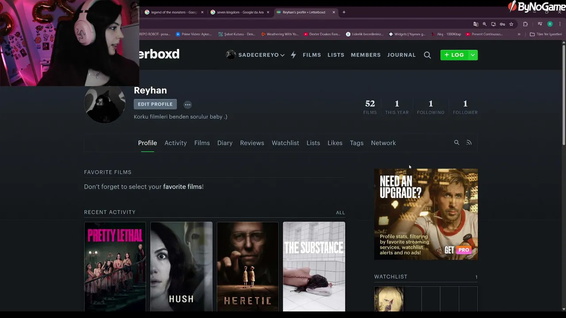Image resolution: width=566 pixels, height=318 pixels.
Task: Open the Prime Video bookmark
Action: [x=194, y=34]
